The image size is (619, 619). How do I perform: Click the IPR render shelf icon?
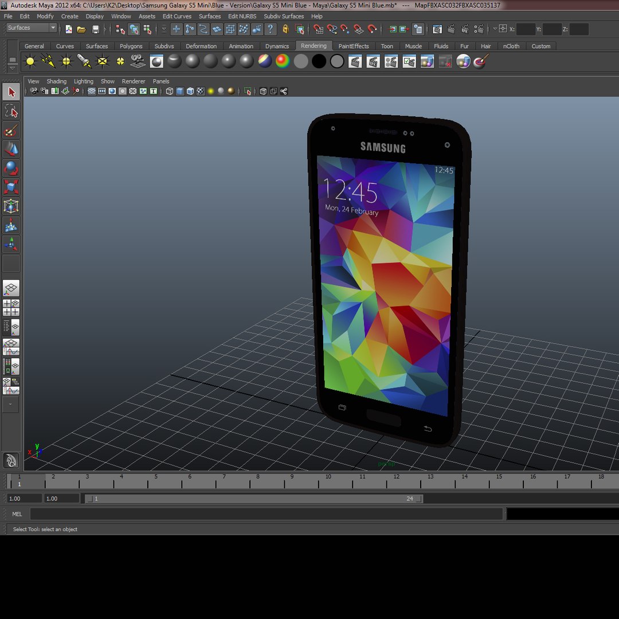pos(373,61)
